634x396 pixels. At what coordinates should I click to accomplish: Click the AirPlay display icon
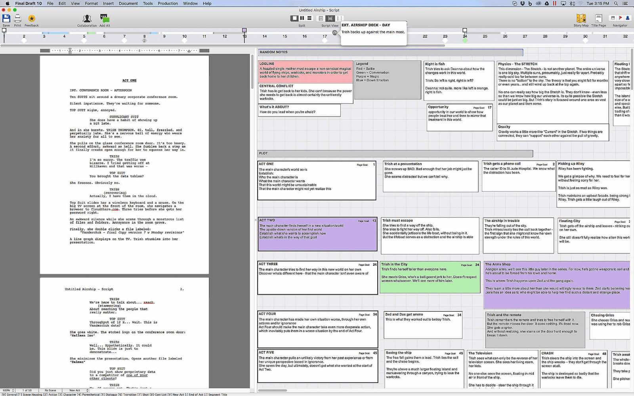(x=563, y=3)
